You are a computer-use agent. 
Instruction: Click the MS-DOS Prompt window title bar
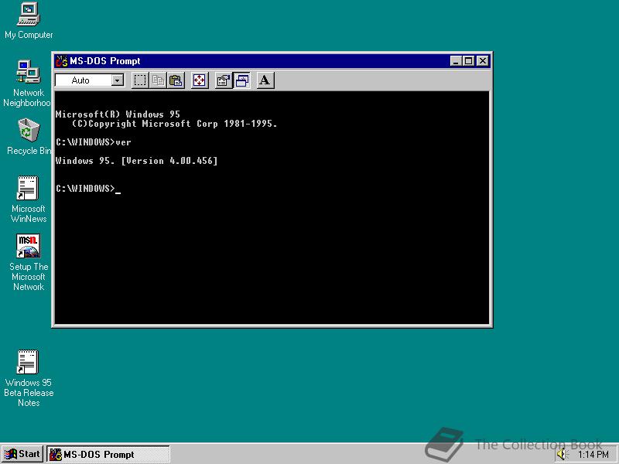coord(272,61)
